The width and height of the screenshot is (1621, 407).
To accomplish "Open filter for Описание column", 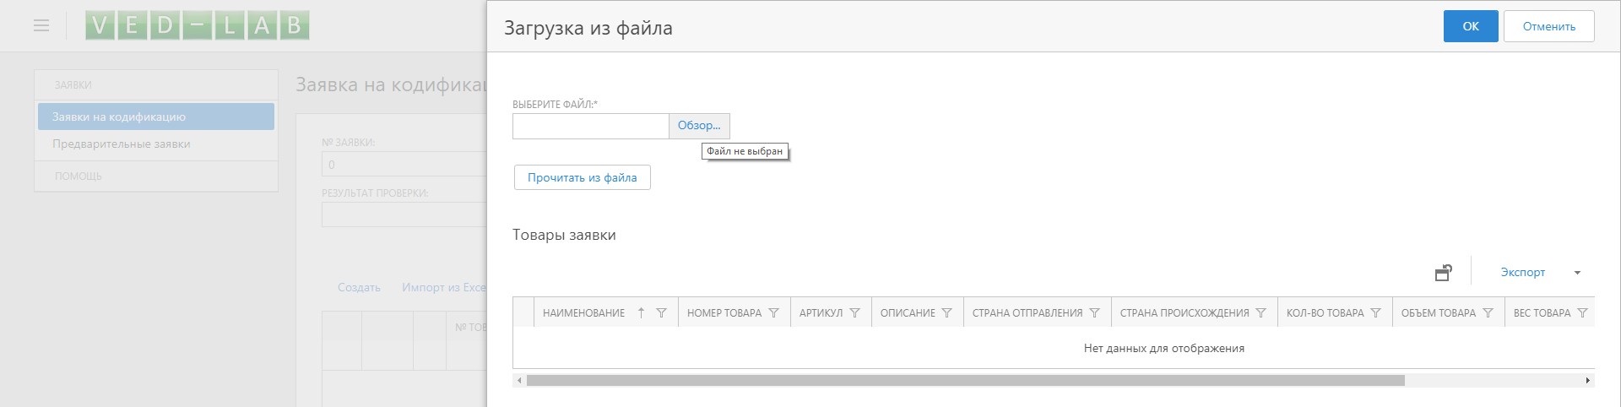I will click(946, 313).
